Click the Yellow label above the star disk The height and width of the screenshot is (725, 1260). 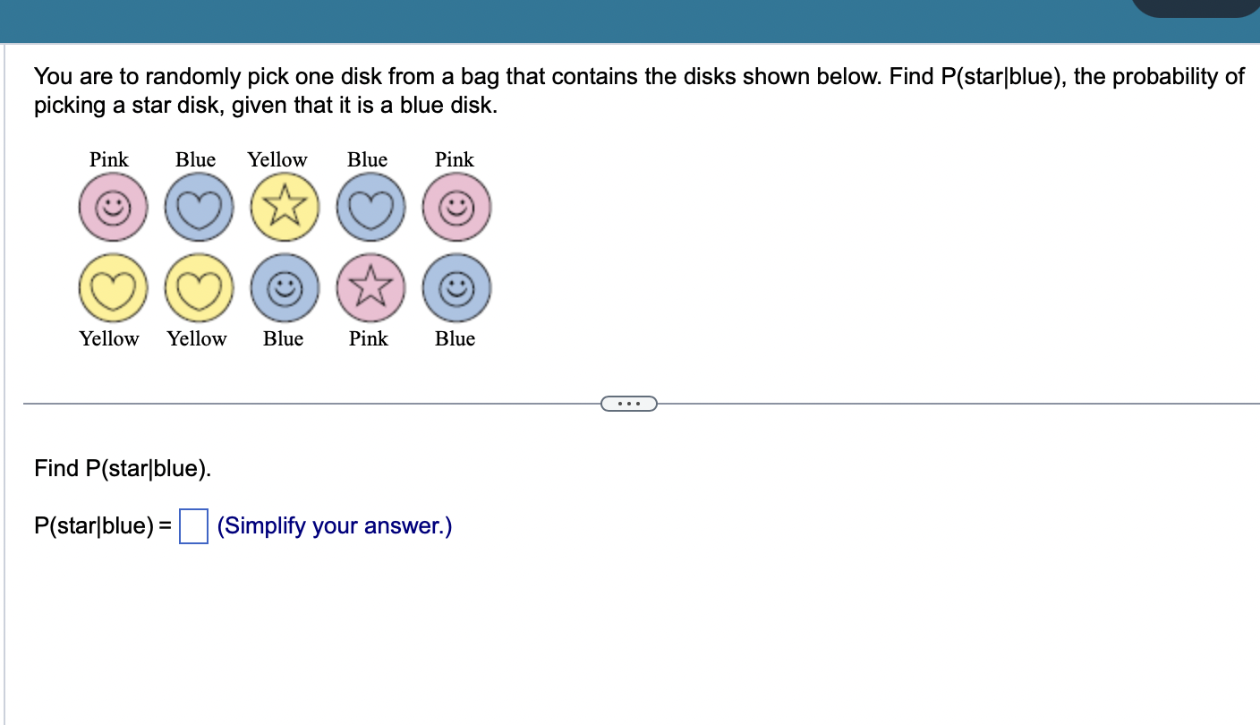point(277,159)
